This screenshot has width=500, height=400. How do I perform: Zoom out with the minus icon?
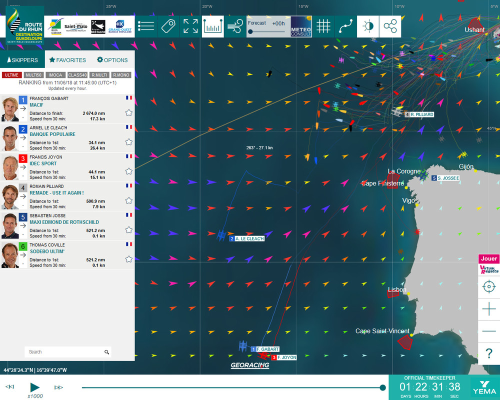tap(489, 331)
